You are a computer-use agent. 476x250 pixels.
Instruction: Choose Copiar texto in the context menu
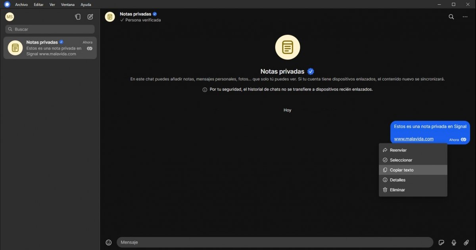(x=413, y=170)
